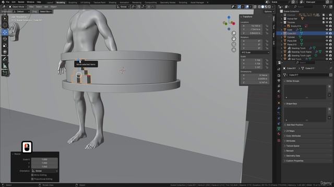The height and width of the screenshot is (187, 334).
Task: Switch to the UV Editing workspace tab
Action: (x=85, y=3)
